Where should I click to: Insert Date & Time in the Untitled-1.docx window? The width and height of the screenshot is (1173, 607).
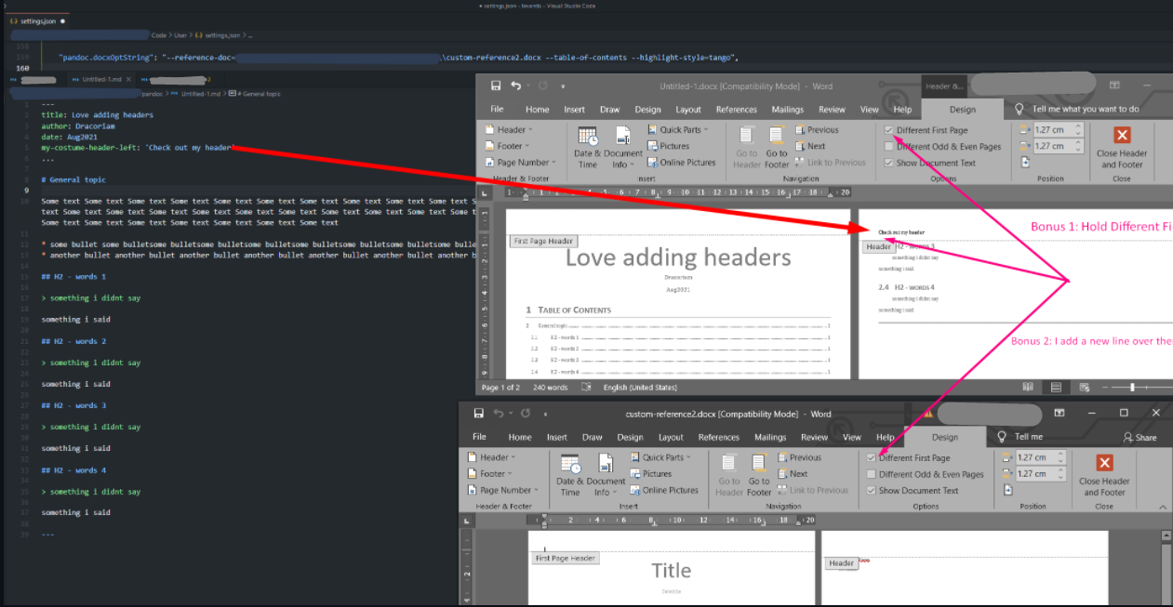(588, 147)
